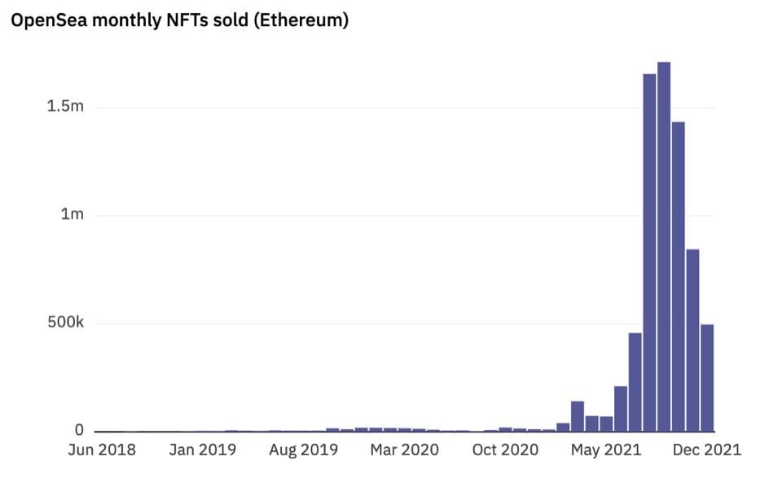Click the 0 y-axis label
The height and width of the screenshot is (487, 769).
(x=79, y=430)
